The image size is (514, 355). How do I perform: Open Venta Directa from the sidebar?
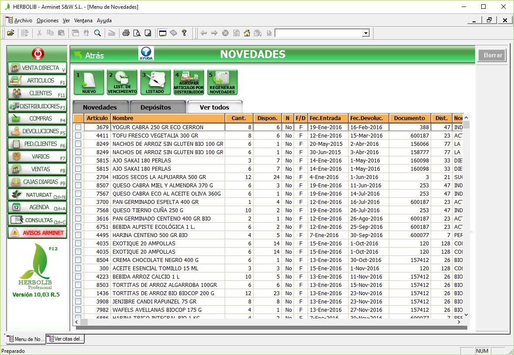point(38,68)
